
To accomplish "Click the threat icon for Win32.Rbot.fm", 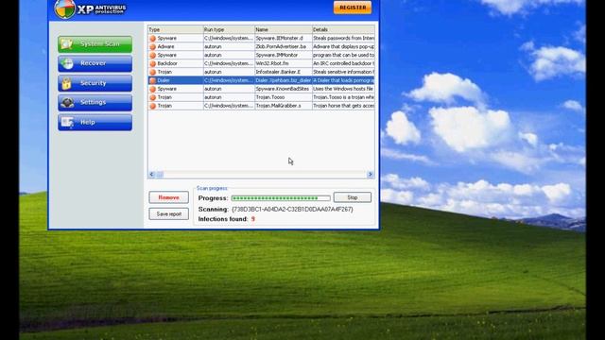I will (x=152, y=63).
